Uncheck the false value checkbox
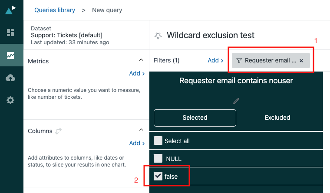 click(x=158, y=176)
